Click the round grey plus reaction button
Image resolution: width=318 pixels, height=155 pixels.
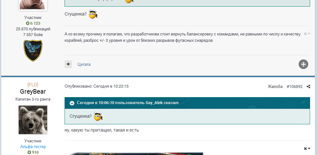pyautogui.click(x=303, y=64)
